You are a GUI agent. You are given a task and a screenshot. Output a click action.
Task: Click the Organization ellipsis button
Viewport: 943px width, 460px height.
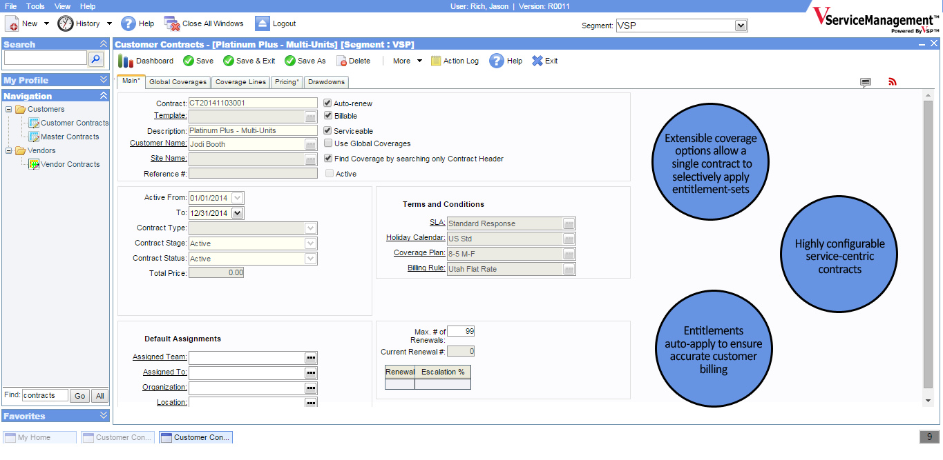(311, 388)
